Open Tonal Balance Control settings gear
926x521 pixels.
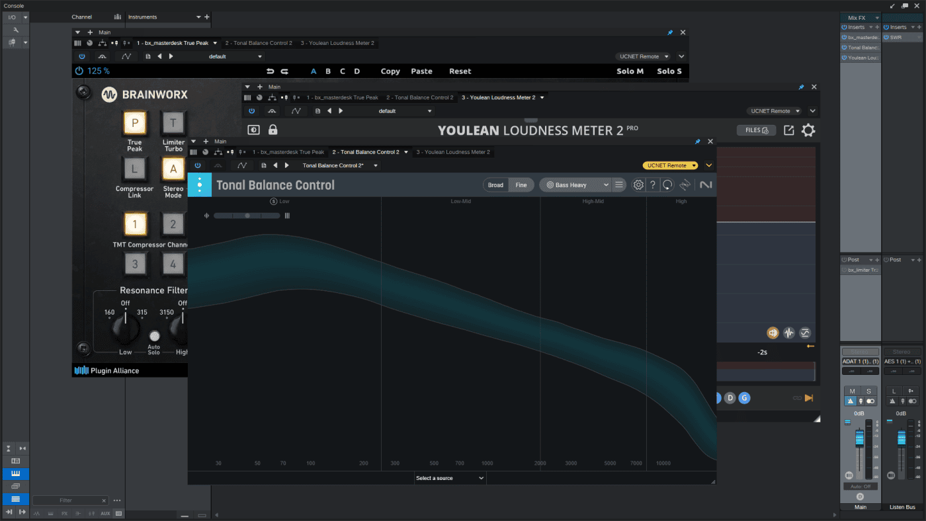coord(638,185)
